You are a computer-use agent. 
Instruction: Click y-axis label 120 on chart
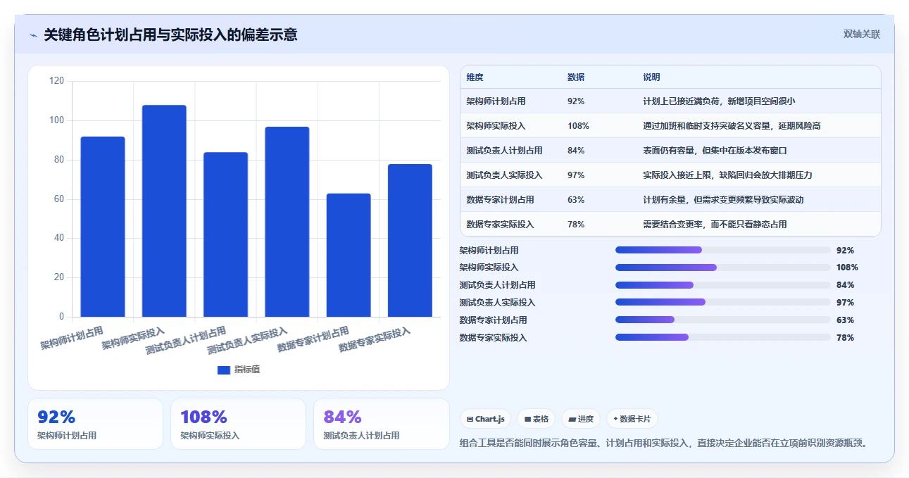pos(57,81)
